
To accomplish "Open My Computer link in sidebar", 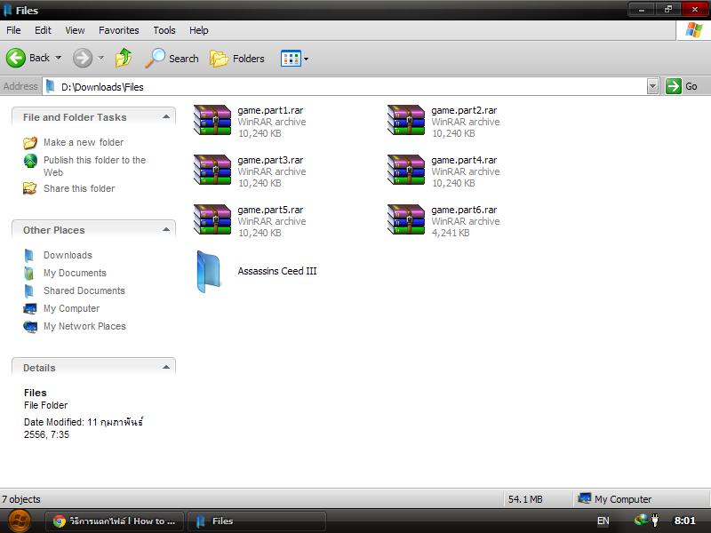I will [71, 308].
